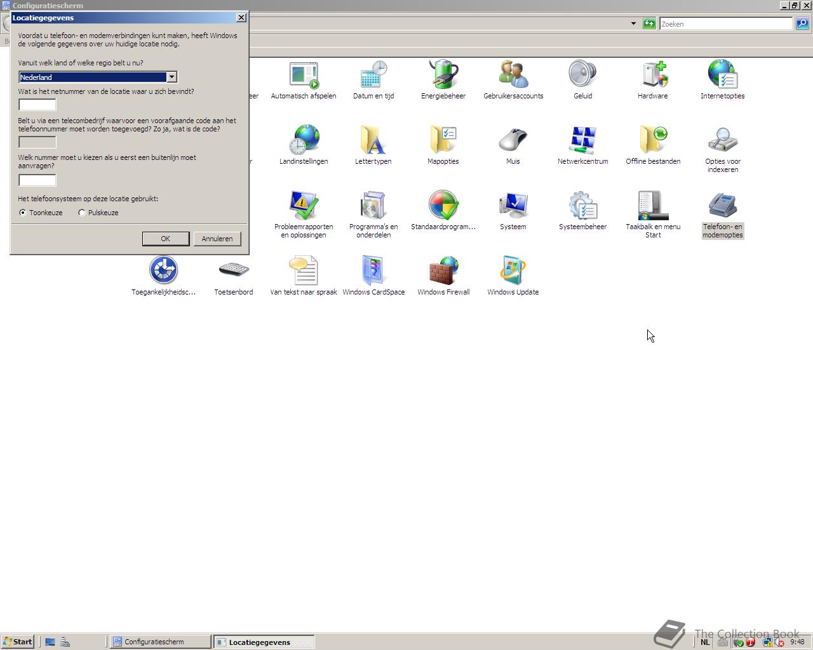Click the second quick launch icon
The height and width of the screenshot is (650, 813).
pos(65,642)
